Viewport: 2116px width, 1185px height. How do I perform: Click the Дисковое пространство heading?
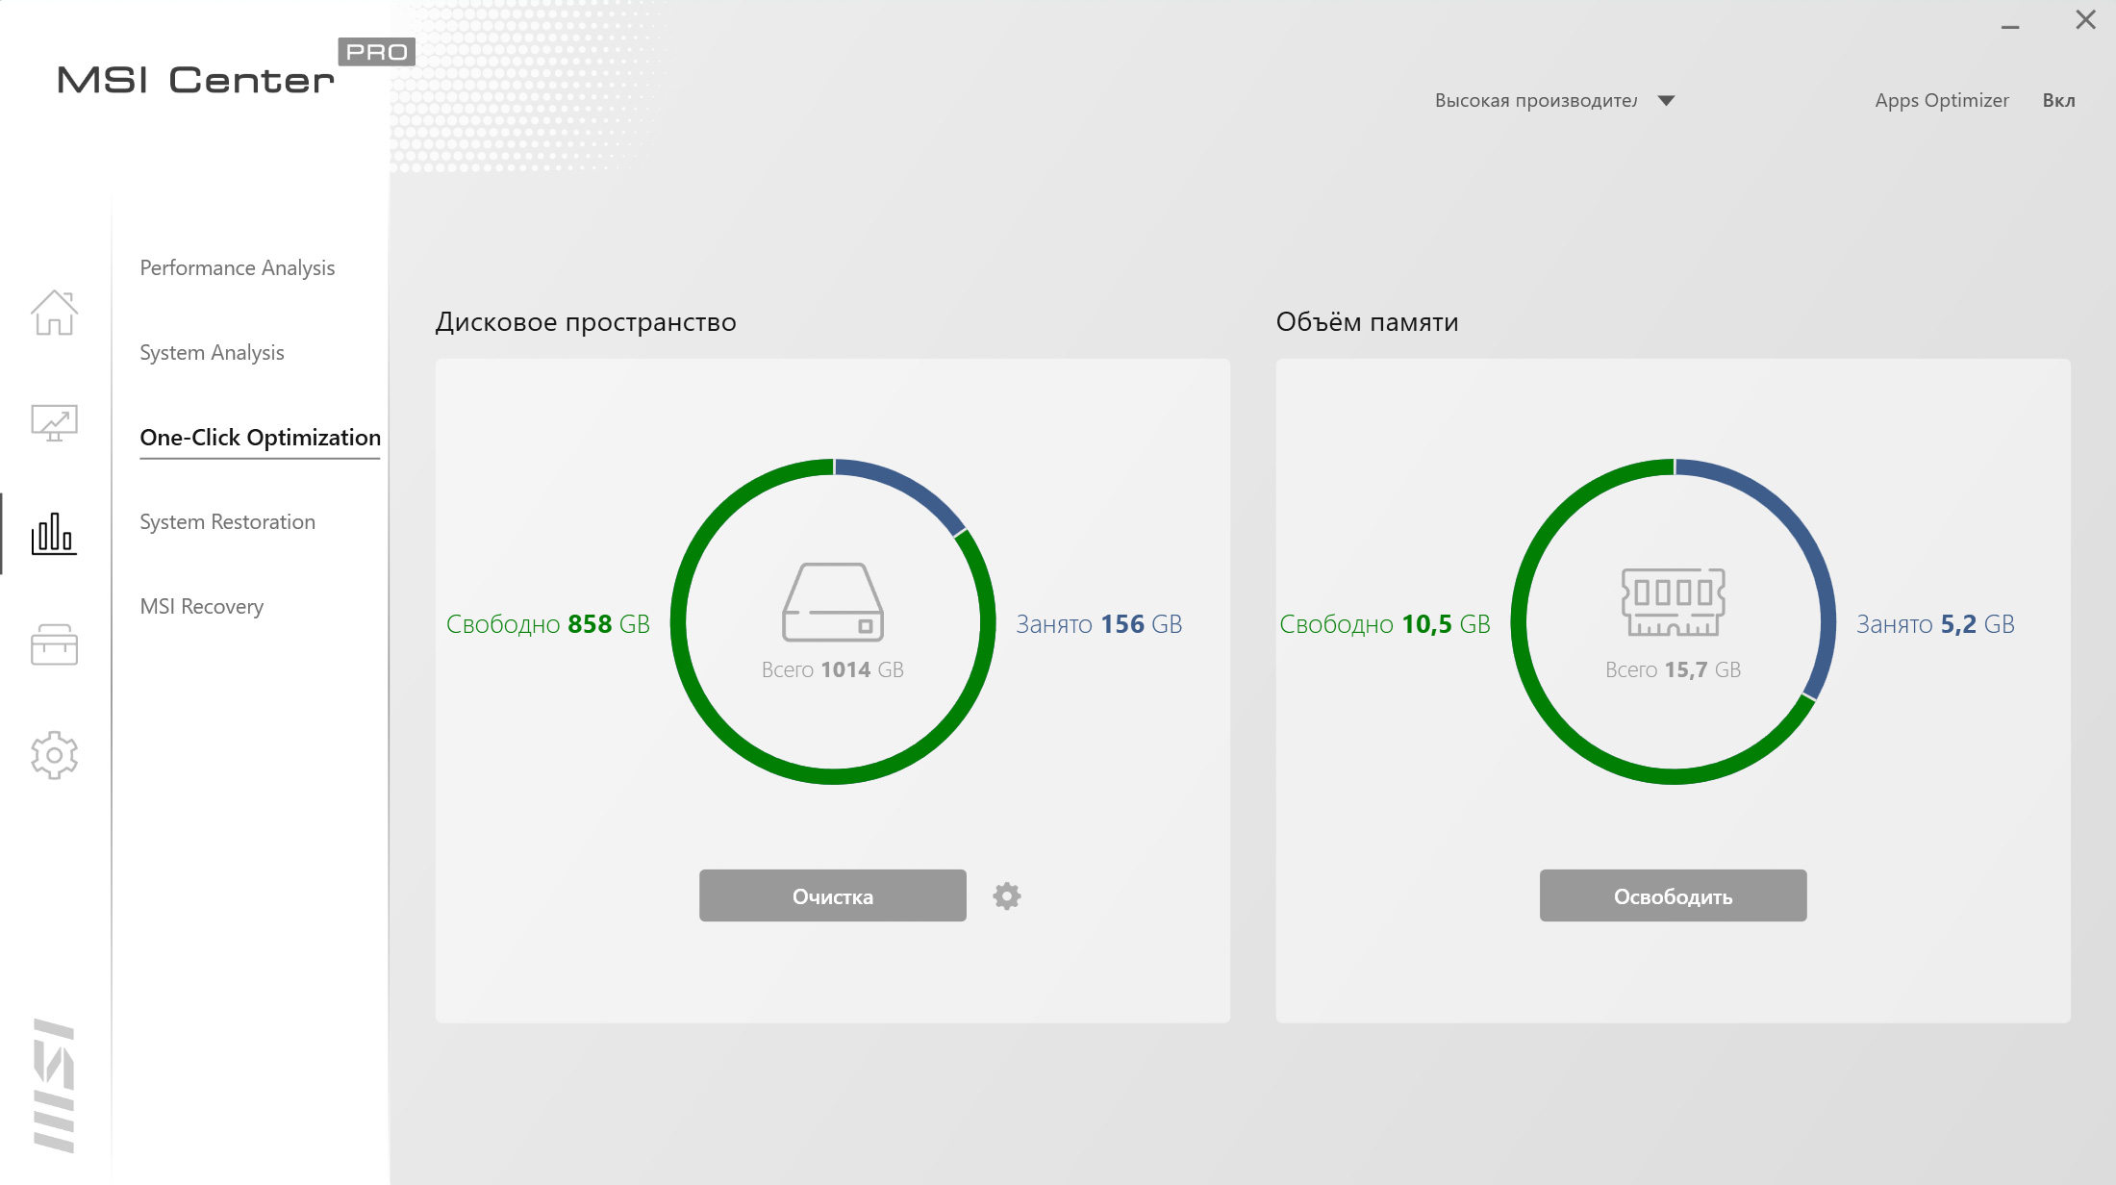586,322
